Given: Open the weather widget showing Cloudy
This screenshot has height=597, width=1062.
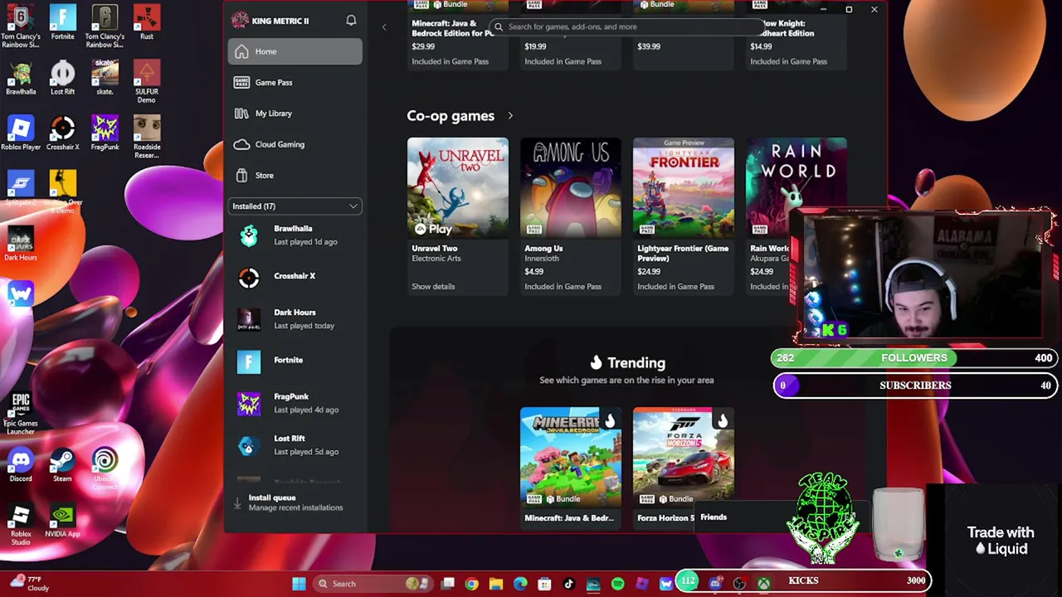Looking at the screenshot, I should [31, 584].
